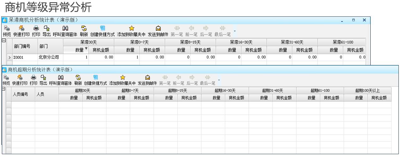The image size is (401, 157).
Task: Click 快速打印 in the 呆滞商机 window toolbar
Action: point(22,31)
